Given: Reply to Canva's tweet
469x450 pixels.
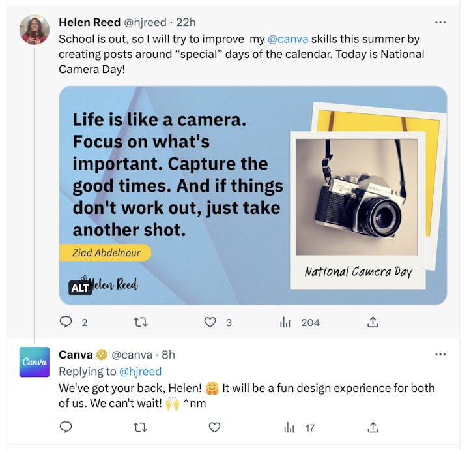Looking at the screenshot, I should pyautogui.click(x=66, y=428).
